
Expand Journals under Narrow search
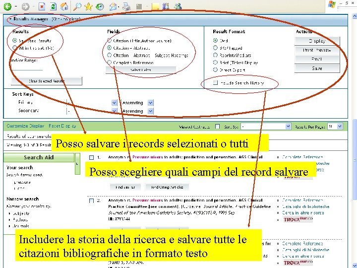click(9, 226)
